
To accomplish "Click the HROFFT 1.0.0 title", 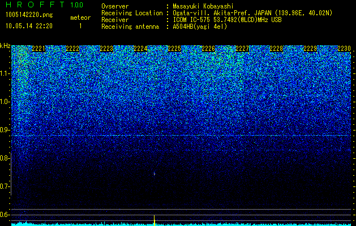I will 45,5.
